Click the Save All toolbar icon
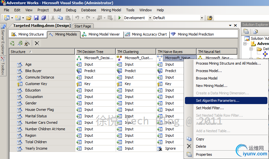The height and width of the screenshot is (159, 269). pos(44,18)
